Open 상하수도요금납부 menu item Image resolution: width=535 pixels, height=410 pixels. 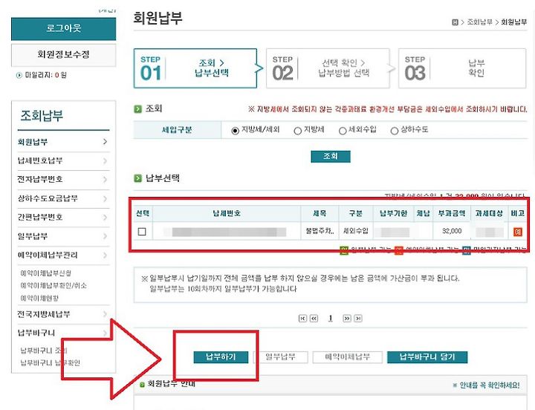point(48,198)
